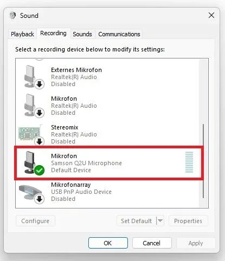Viewport: 225px width, 261px height.
Task: Click the disabled arrow badge on Mikrofonarray
Action: tap(40, 199)
